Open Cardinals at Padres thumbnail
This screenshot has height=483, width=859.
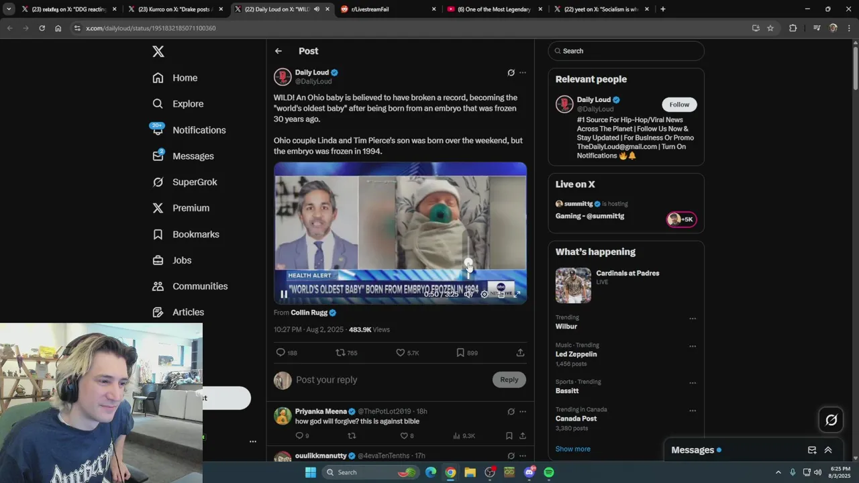573,286
